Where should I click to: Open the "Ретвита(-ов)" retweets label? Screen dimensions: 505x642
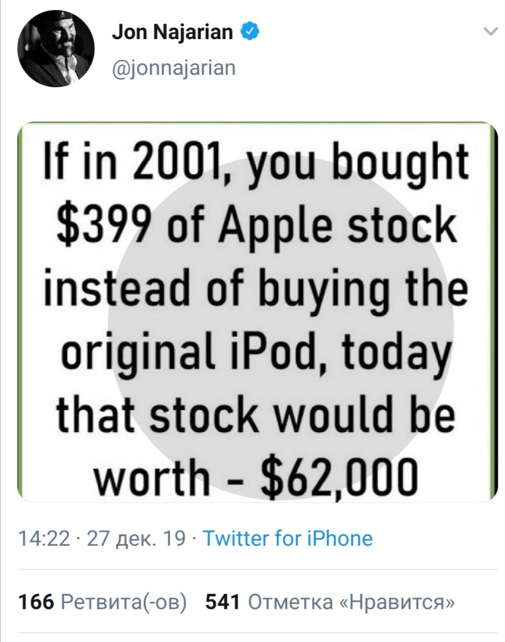tap(123, 601)
